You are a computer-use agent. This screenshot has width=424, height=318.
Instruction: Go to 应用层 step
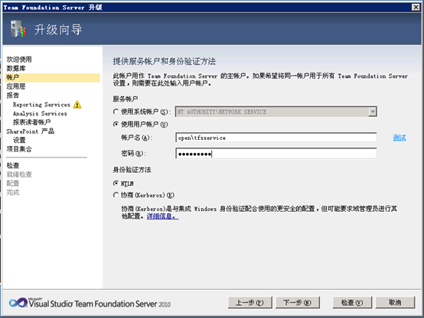(16, 86)
